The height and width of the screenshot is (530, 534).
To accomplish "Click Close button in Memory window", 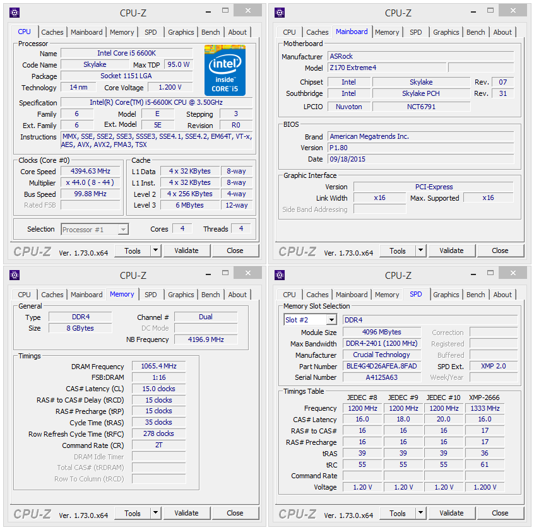I will (235, 513).
